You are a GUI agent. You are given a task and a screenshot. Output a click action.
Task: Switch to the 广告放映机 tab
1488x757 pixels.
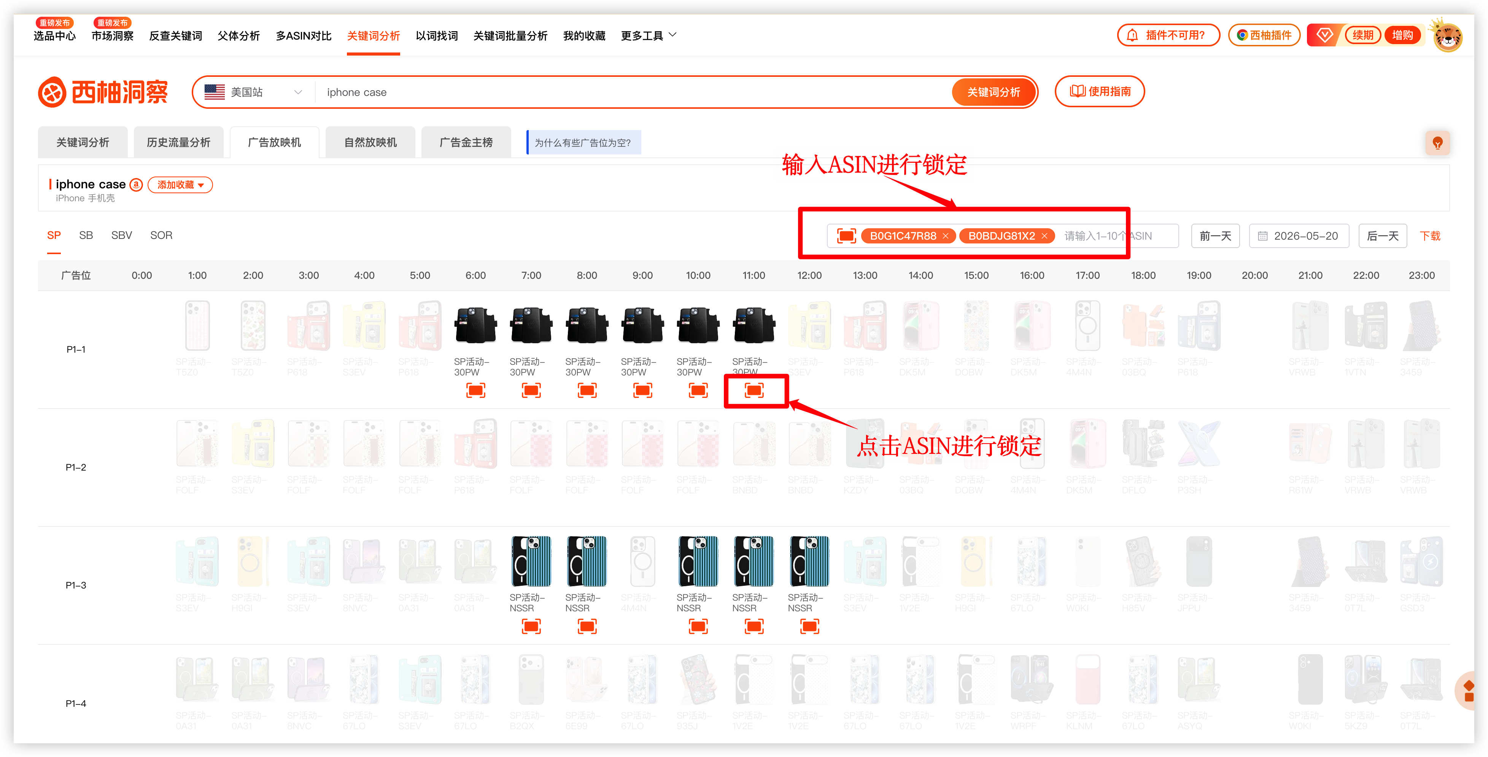pos(274,142)
